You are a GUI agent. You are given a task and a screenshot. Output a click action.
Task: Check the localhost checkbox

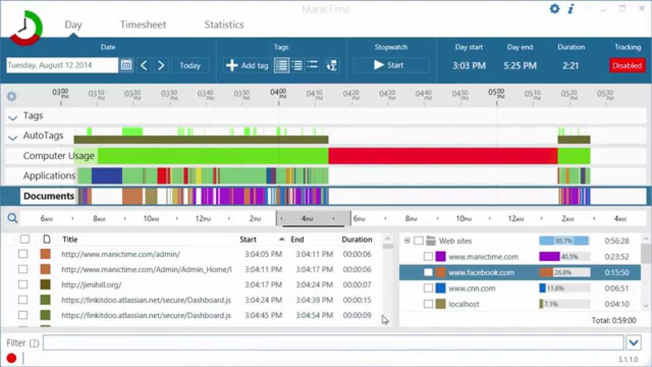pos(428,304)
